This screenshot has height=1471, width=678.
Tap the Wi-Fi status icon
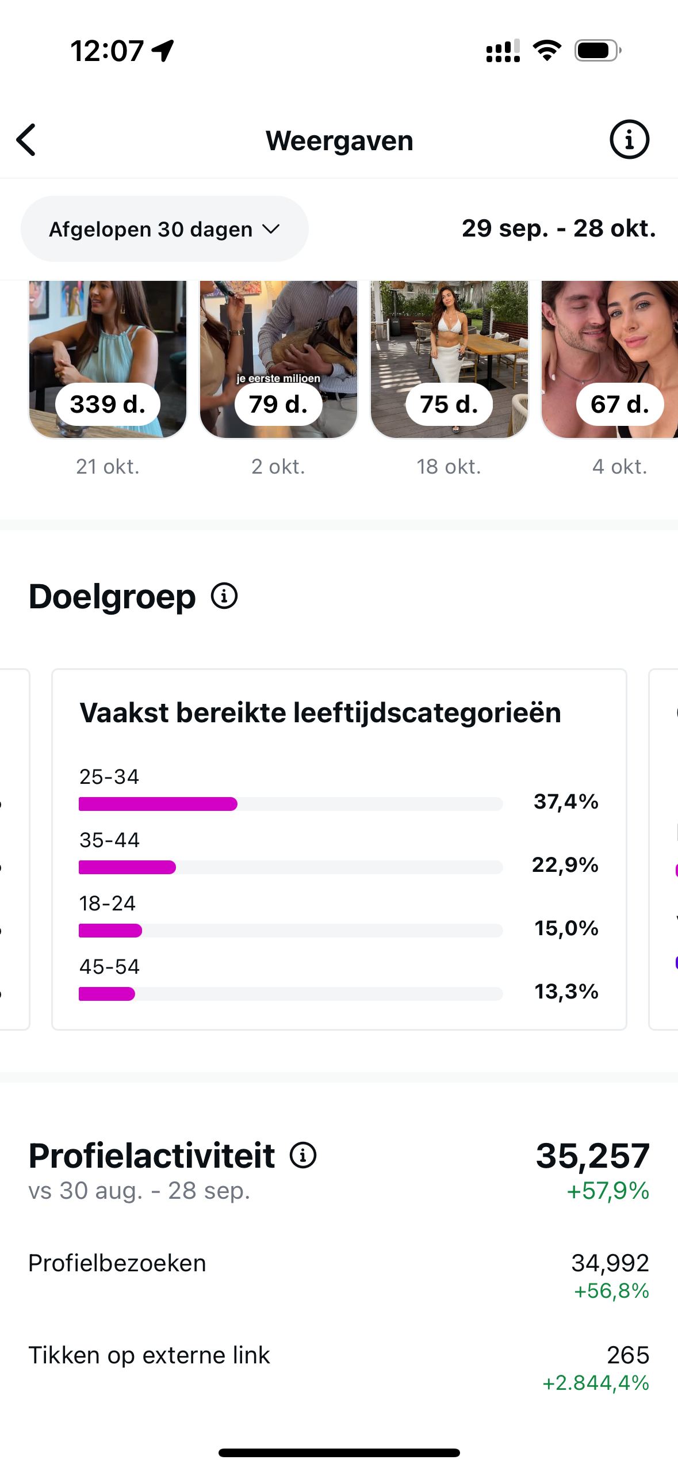547,51
